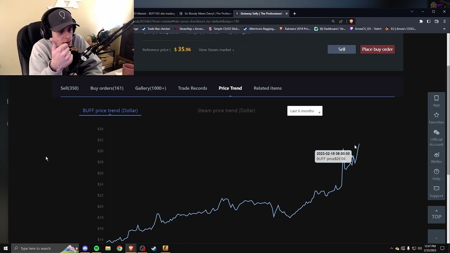Open the Last 6 months dropdown
The image size is (450, 253).
click(305, 111)
